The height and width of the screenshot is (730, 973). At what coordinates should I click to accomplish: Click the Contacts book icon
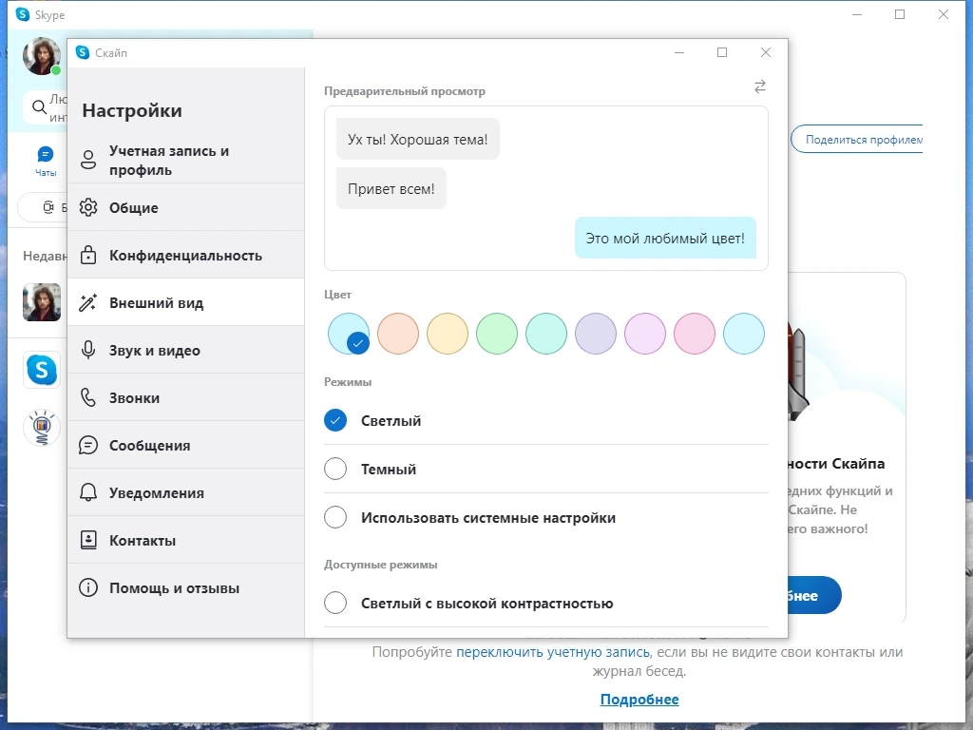88,540
